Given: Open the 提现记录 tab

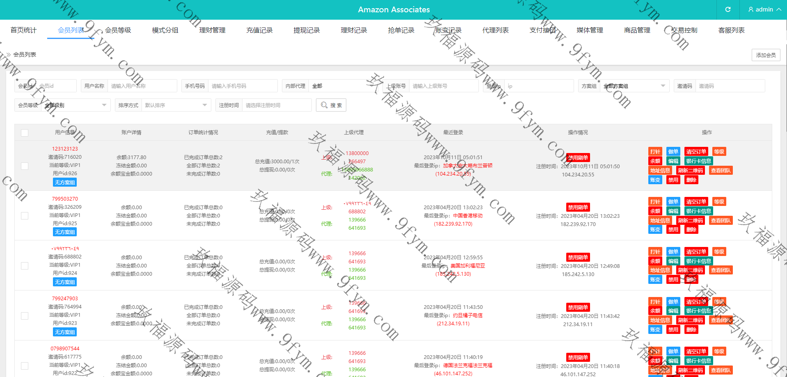Looking at the screenshot, I should (307, 30).
